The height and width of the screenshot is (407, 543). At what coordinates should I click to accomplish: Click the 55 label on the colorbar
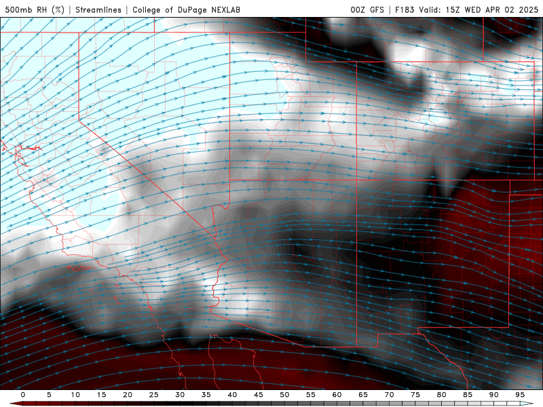pyautogui.click(x=311, y=395)
